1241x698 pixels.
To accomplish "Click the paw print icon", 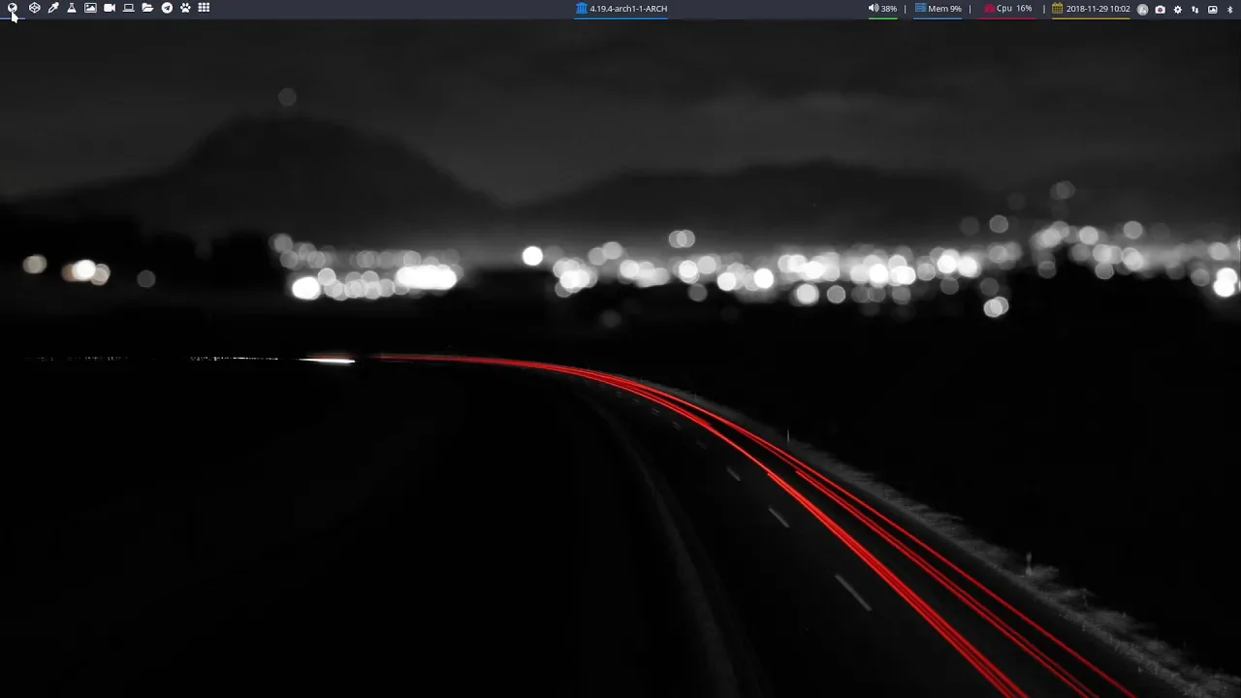I will [185, 8].
